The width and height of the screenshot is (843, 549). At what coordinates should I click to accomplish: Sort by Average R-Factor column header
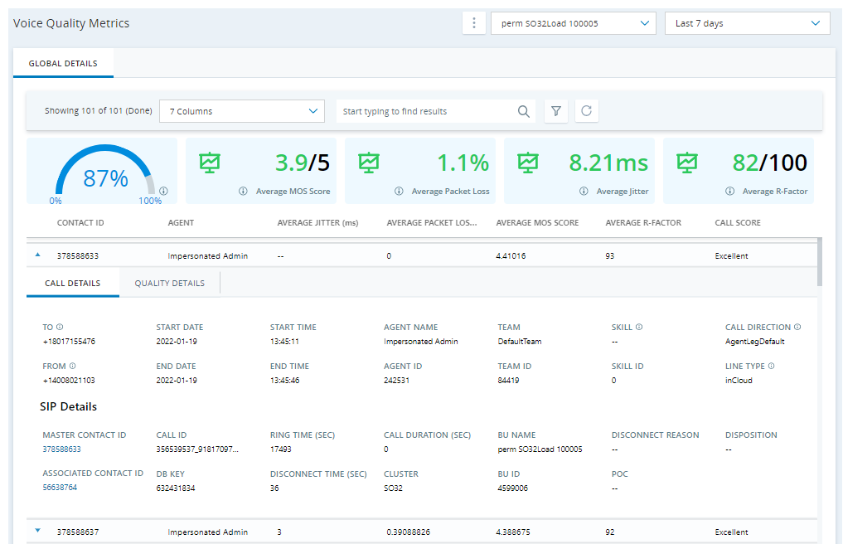pos(643,222)
